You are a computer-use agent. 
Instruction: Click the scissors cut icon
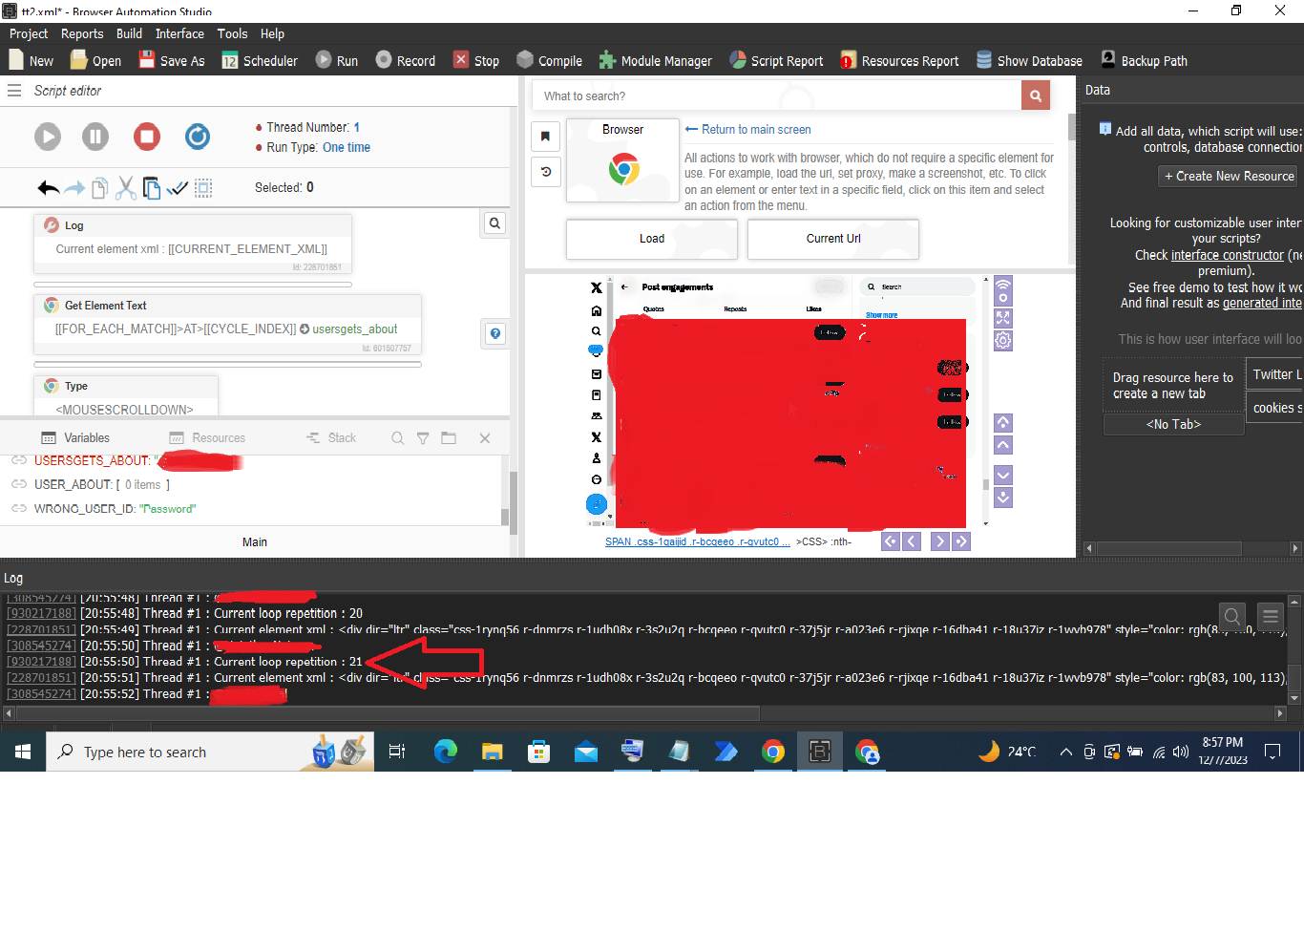coord(125,188)
